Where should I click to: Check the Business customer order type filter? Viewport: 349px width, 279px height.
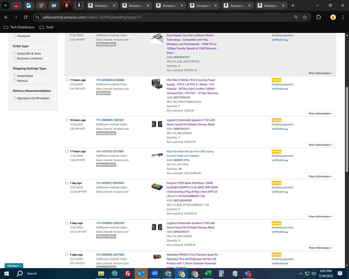point(15,58)
